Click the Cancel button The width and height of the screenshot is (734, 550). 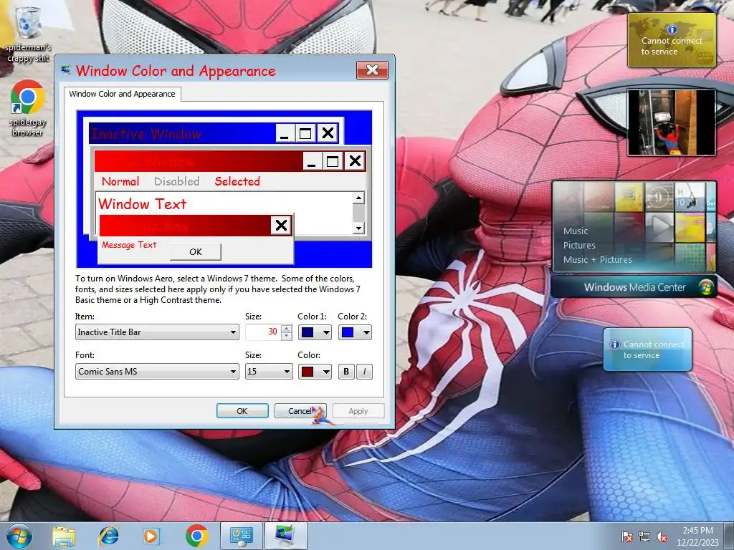click(x=300, y=410)
